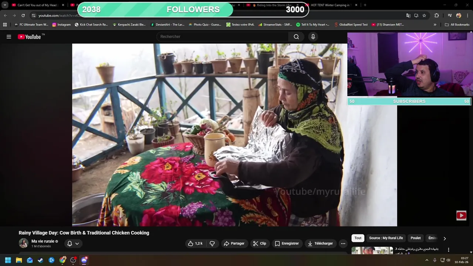Open Chrome profile avatar

tap(459, 16)
